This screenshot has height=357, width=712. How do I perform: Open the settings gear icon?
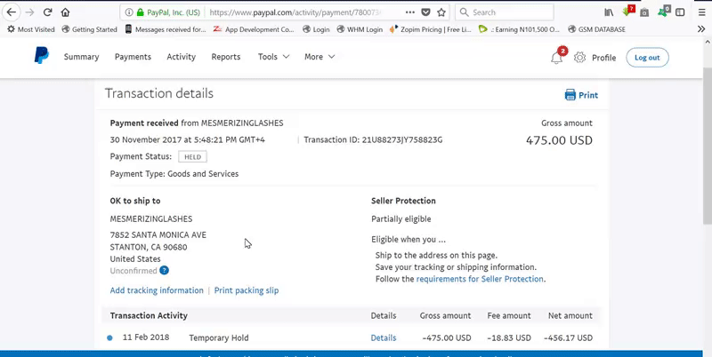(x=579, y=58)
